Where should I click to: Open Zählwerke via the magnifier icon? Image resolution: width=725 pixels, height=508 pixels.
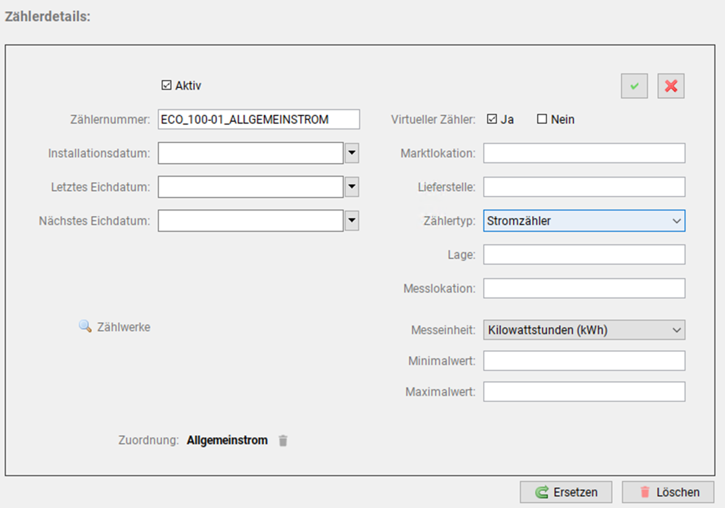(85, 326)
